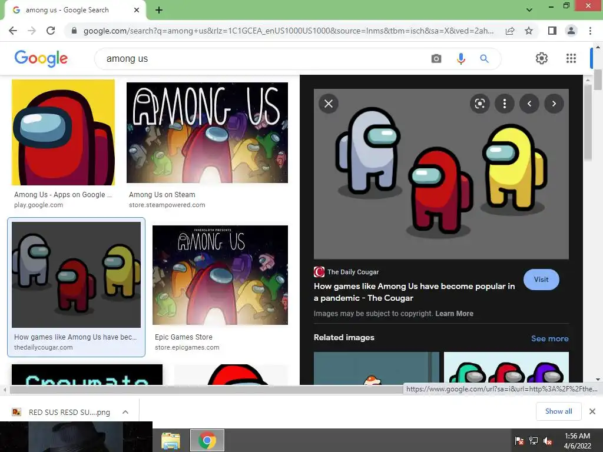Screen dimensions: 603x452
Task: Go to Google homepage via logo
Action: 41,58
